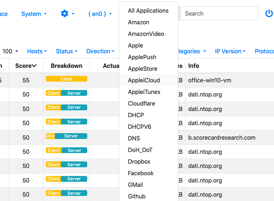Viewport: 274px width, 201px height.
Task: Click Client breakdown bar for office-win10-vm
Action: (67, 79)
